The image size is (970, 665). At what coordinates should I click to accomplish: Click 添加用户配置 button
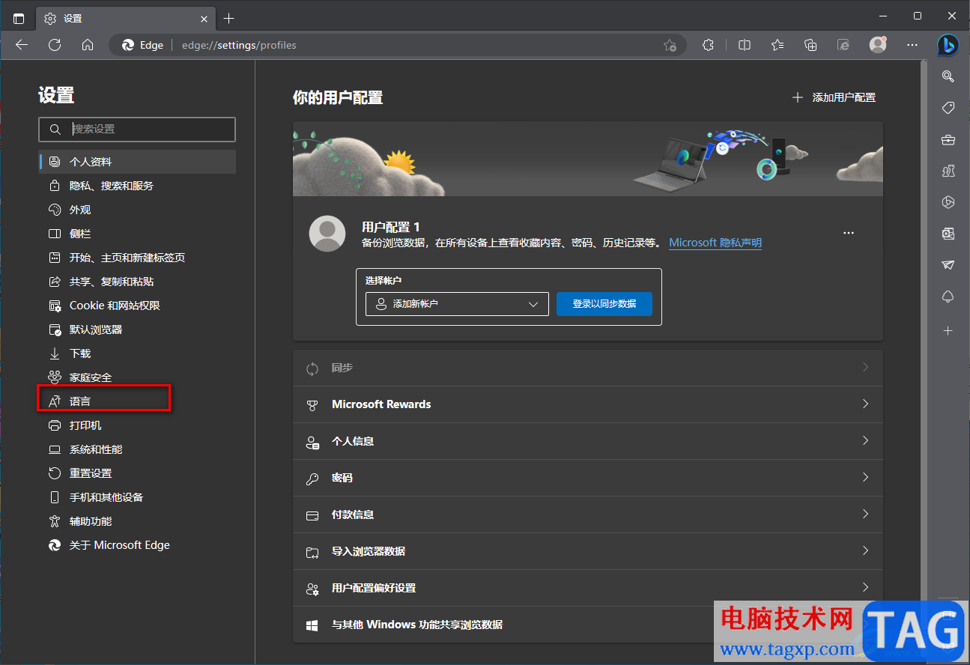834,97
